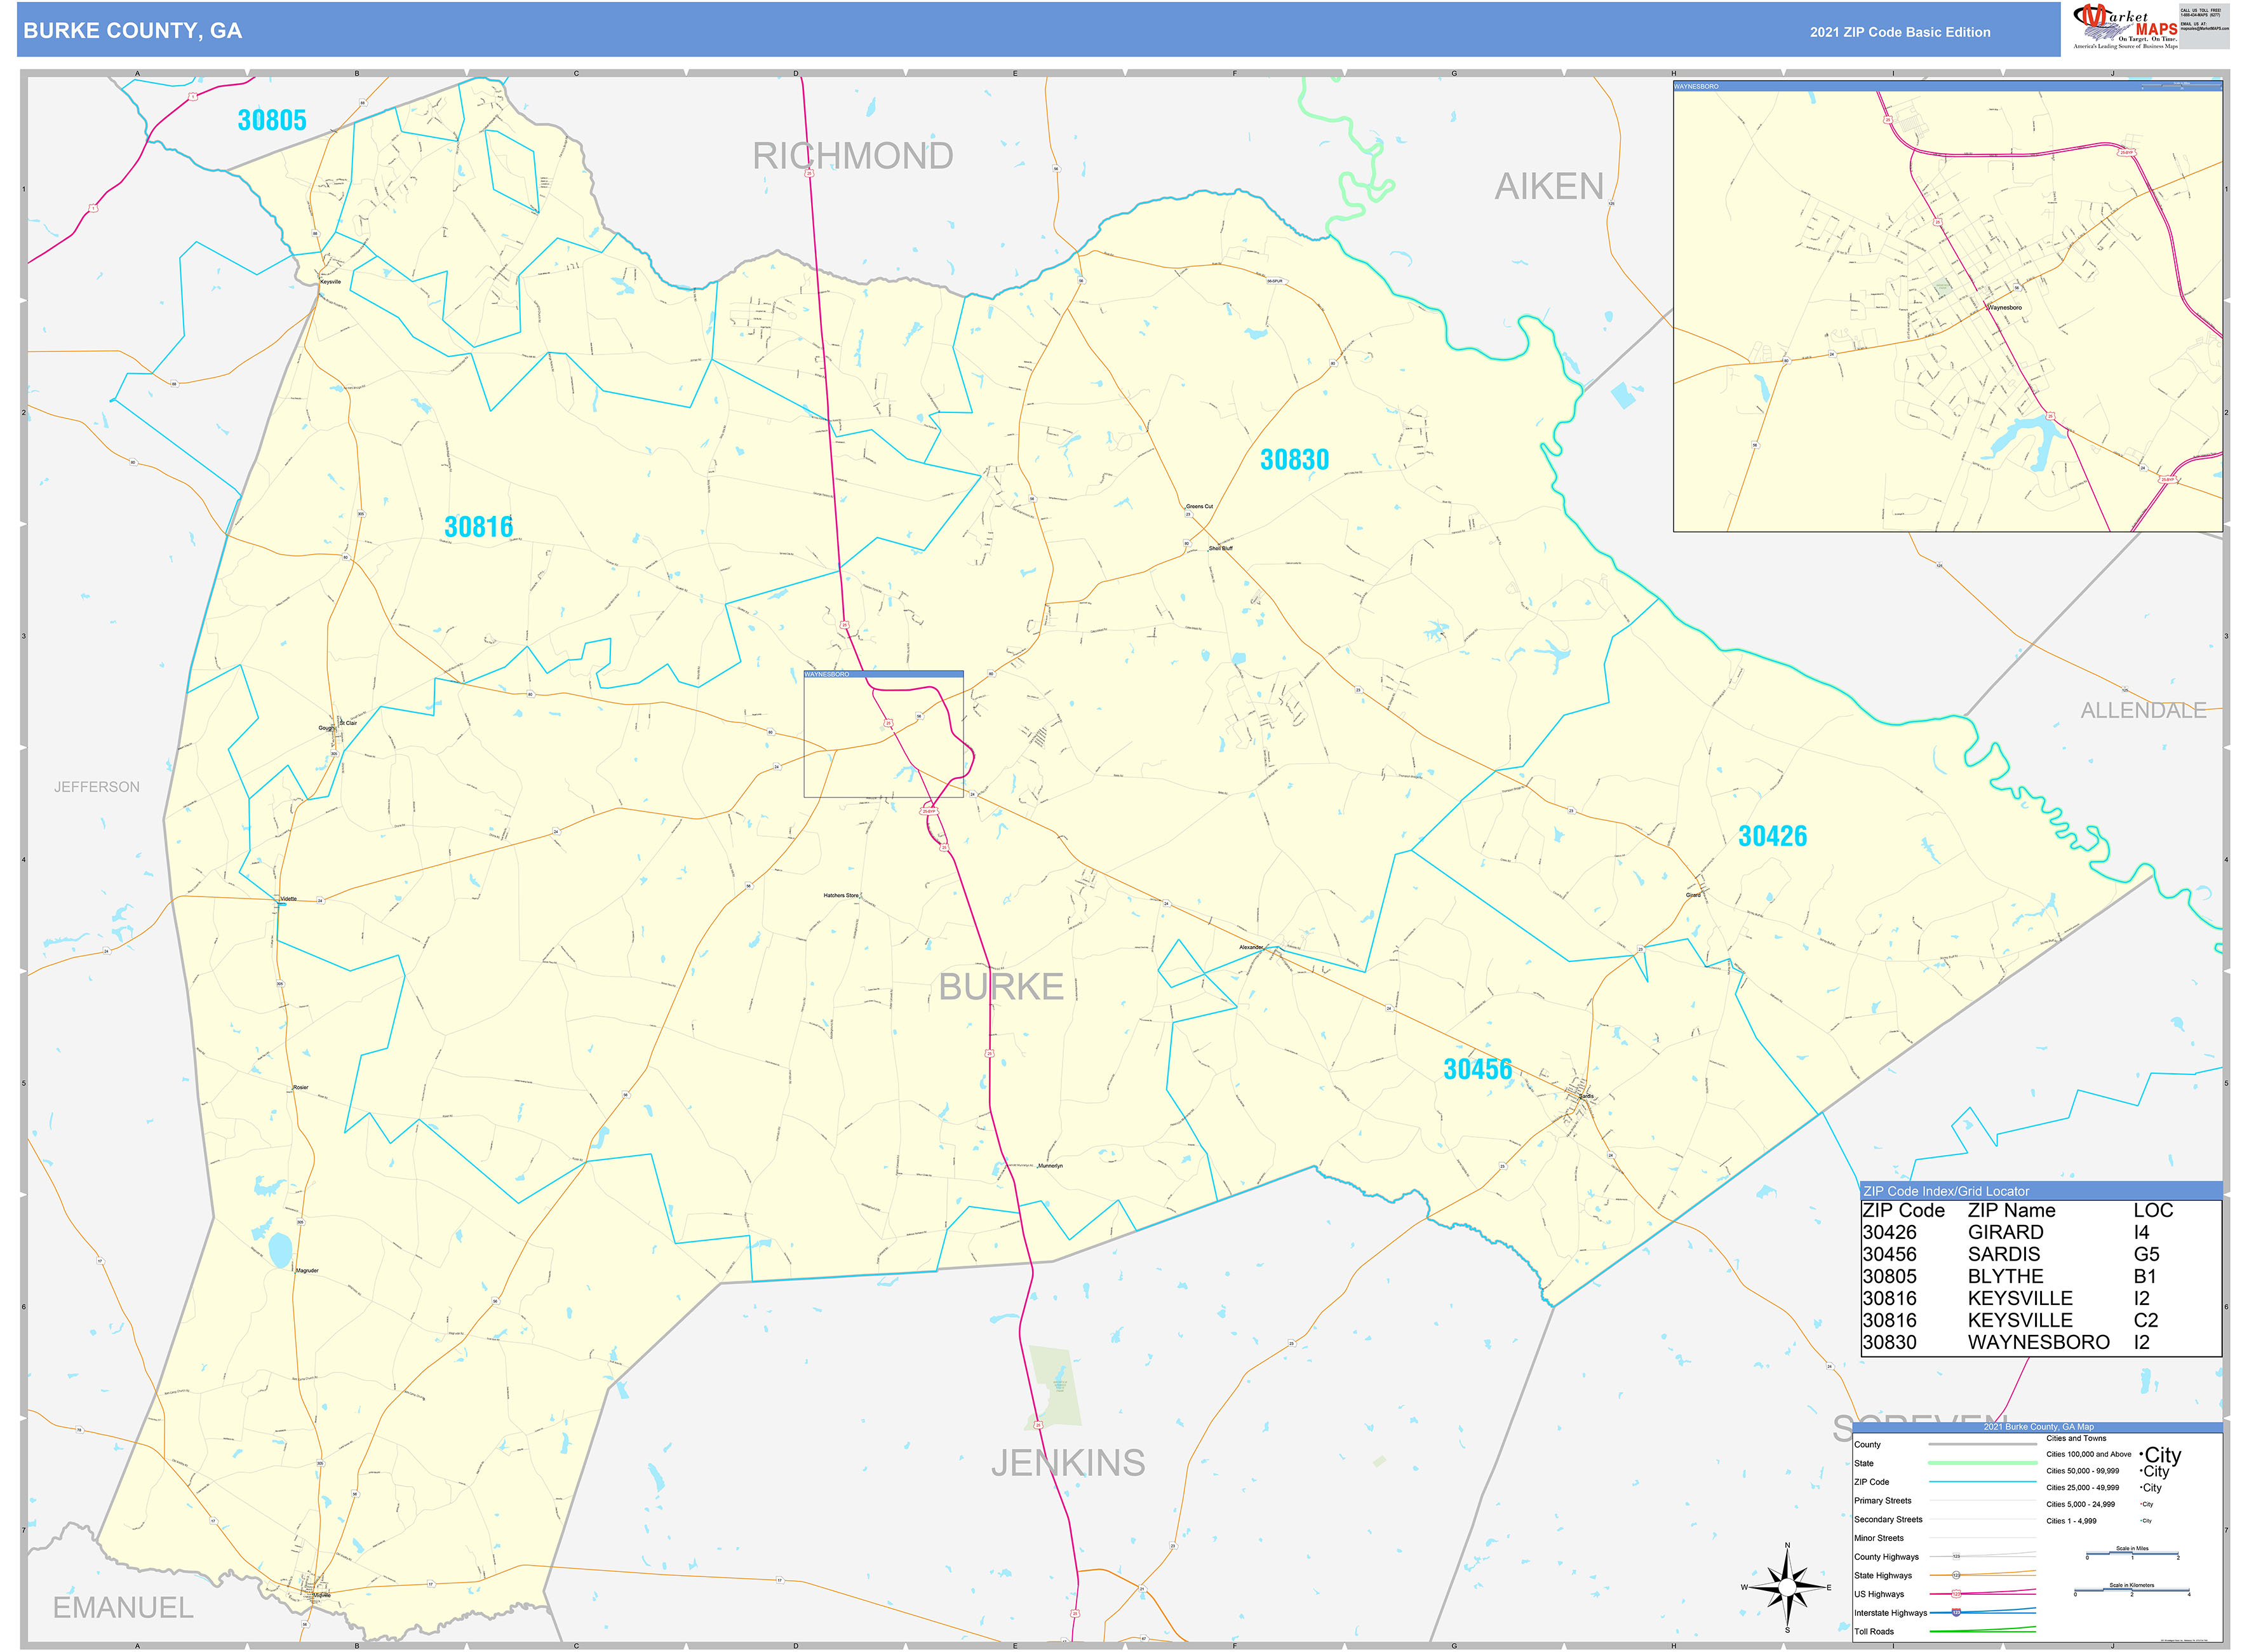Click "2021 ZIP Code Basic Edition" text
2249x1652 pixels.
coord(1899,32)
